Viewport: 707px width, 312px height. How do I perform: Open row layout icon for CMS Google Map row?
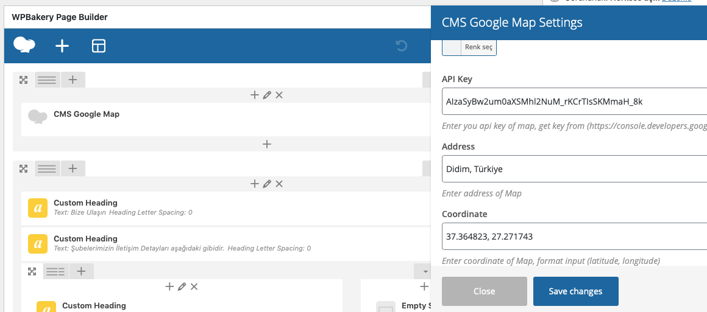(x=48, y=80)
